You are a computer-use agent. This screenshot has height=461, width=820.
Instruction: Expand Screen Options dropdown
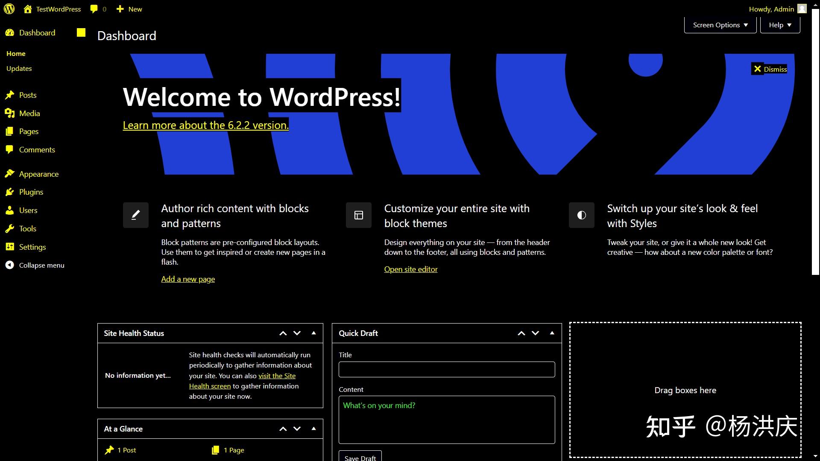(720, 25)
